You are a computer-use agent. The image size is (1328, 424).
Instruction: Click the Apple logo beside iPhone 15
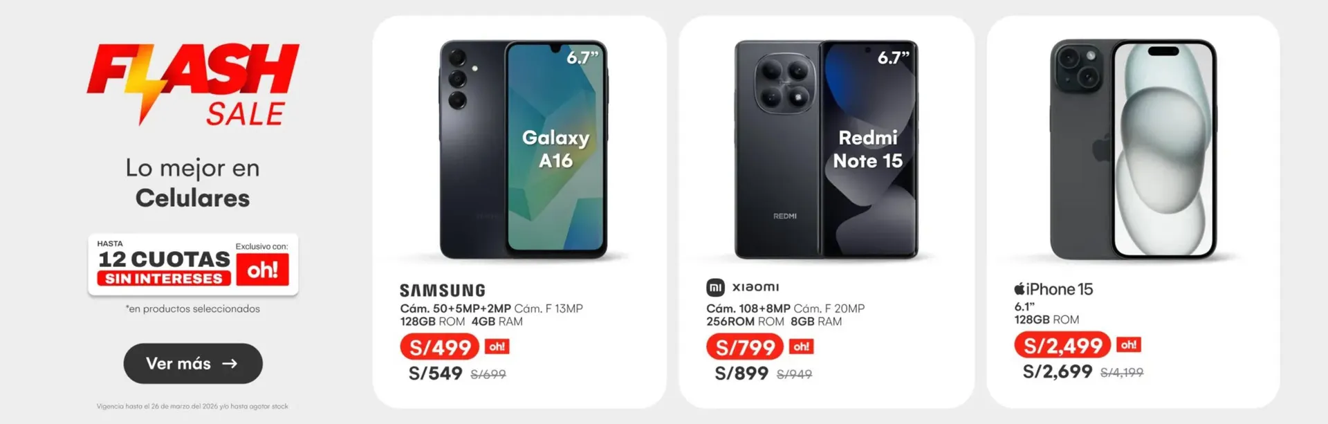click(1020, 288)
